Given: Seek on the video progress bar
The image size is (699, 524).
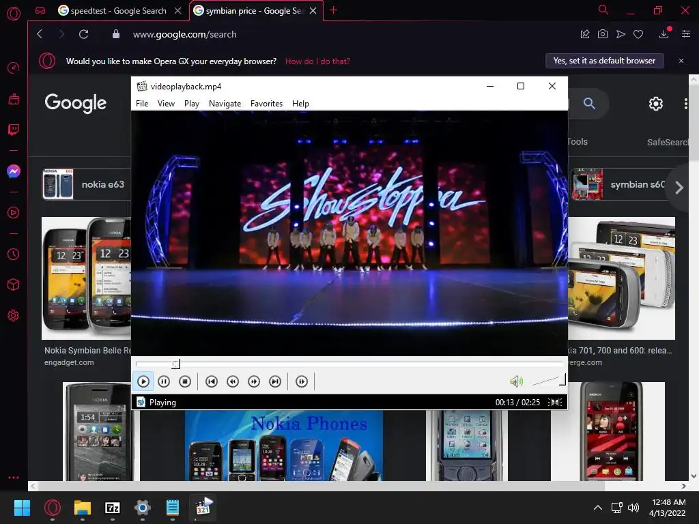Looking at the screenshot, I should 349,364.
